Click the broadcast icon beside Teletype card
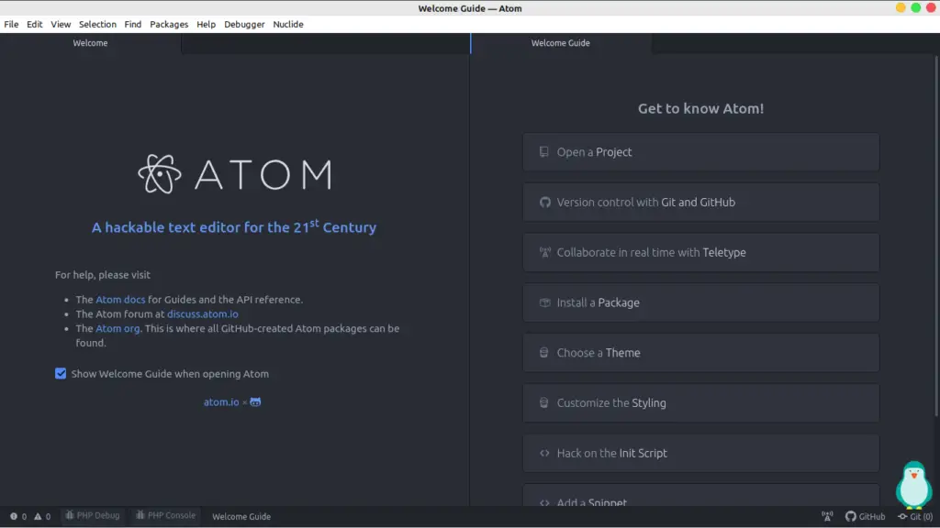The width and height of the screenshot is (940, 528). point(544,253)
